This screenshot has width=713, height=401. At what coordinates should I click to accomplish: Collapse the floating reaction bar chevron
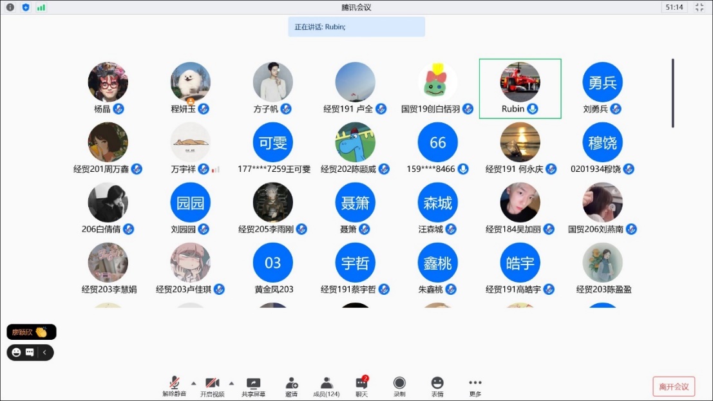click(45, 353)
